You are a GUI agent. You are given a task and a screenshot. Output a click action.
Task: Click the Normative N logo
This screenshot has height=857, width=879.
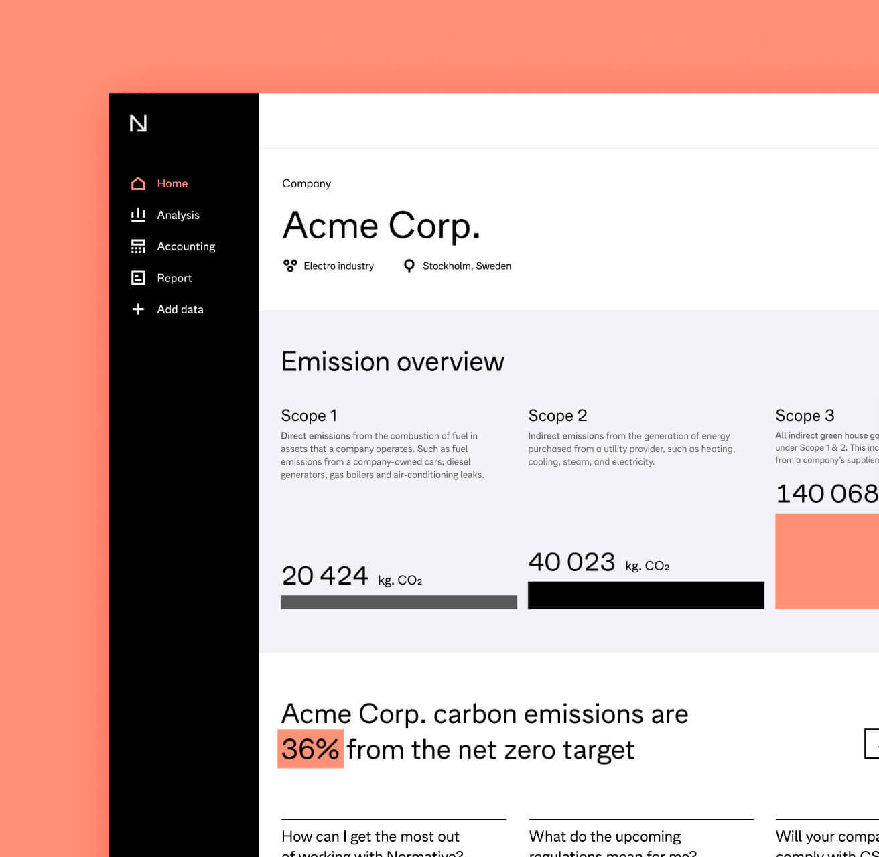click(x=138, y=123)
